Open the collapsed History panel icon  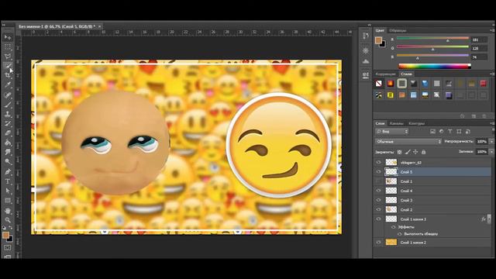(366, 36)
